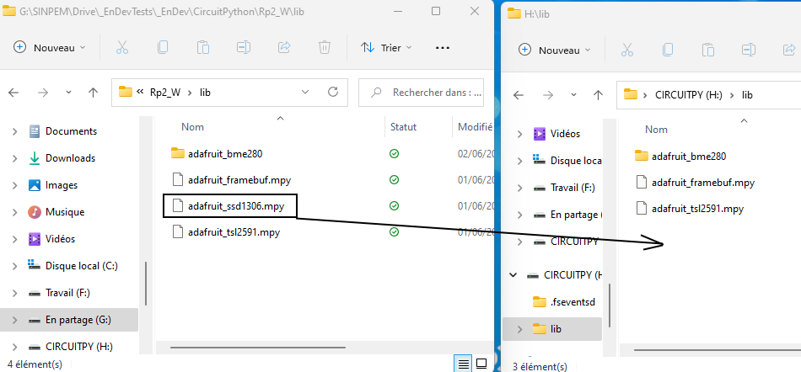Open the Nouveau menu in left window
Screen dimensions: 801x372
(50, 48)
